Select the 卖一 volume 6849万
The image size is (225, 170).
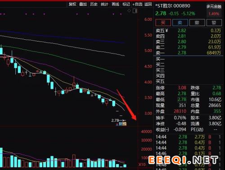pyautogui.click(x=214, y=53)
